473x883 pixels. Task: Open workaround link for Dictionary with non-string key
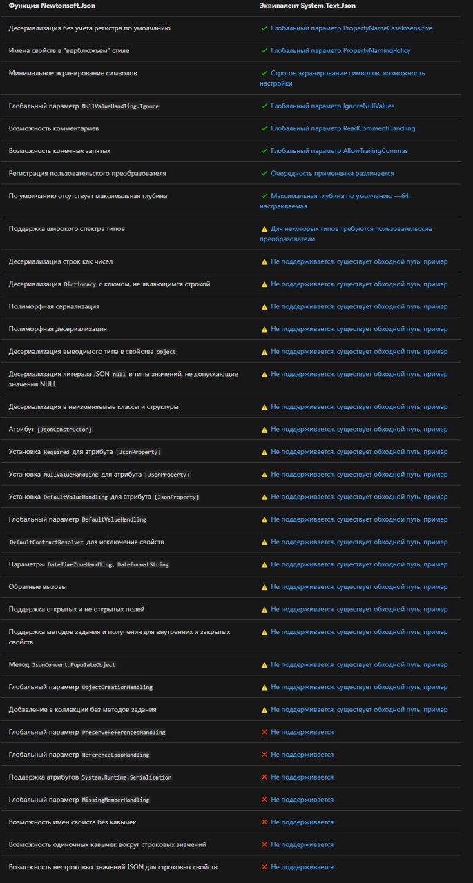(x=359, y=284)
